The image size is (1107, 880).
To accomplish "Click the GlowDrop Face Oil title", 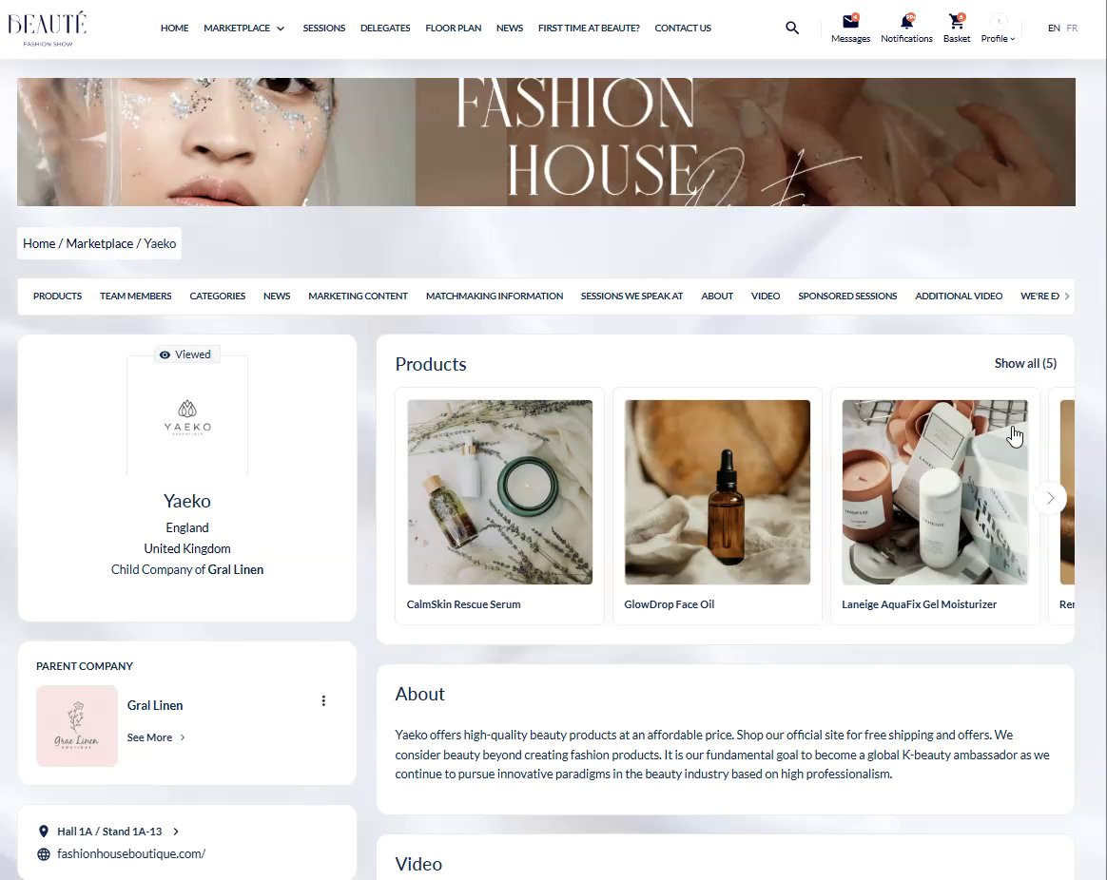I will 670,604.
